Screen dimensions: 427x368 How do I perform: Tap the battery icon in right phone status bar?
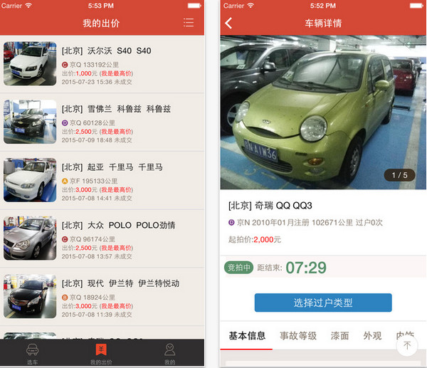click(416, 6)
